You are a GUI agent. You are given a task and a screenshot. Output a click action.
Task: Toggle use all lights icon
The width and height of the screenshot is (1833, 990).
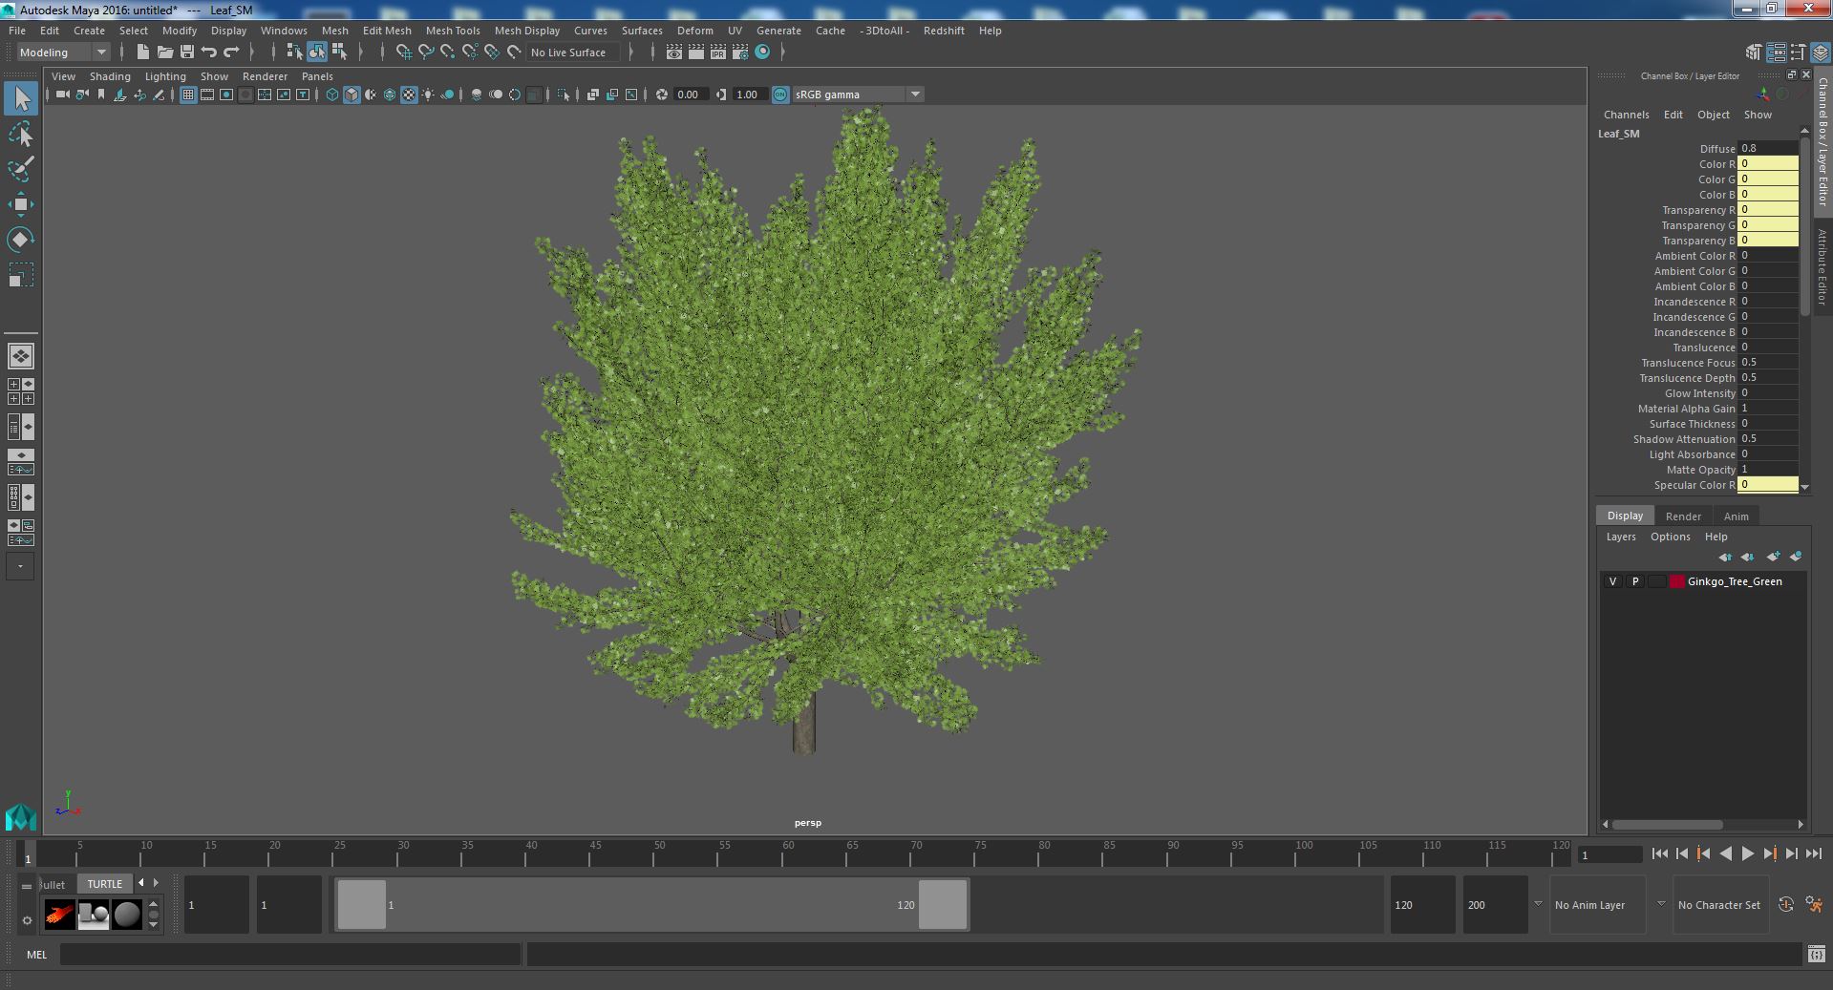(x=428, y=95)
